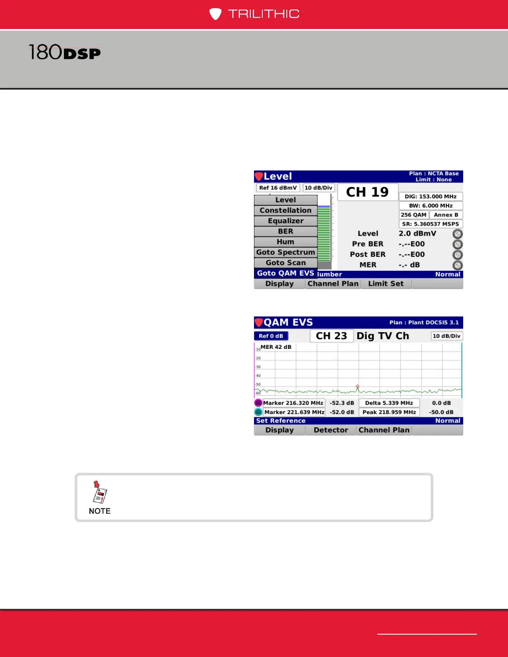Click the Delta 5.339 MHz field
The image size is (508, 657).
click(389, 403)
